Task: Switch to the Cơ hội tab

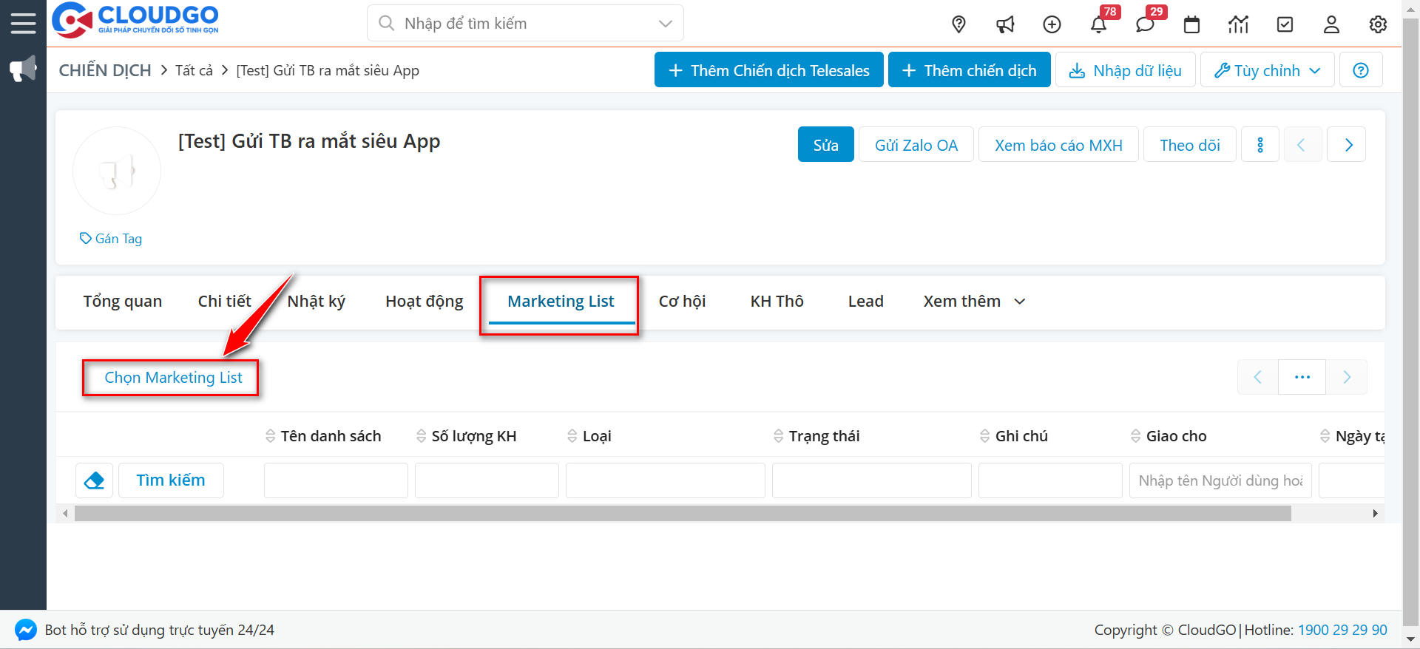Action: [682, 302]
